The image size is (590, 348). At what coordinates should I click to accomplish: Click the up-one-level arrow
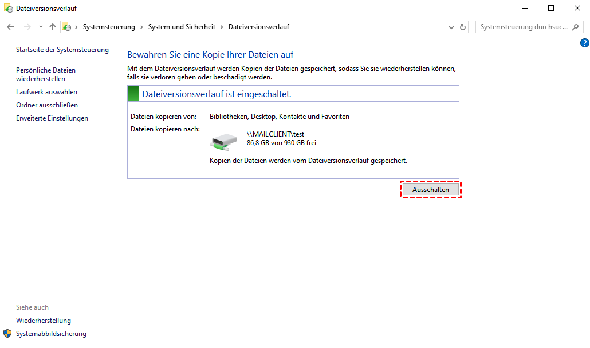click(53, 27)
